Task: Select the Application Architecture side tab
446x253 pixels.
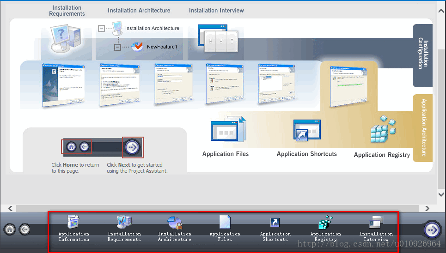Action: click(x=423, y=128)
